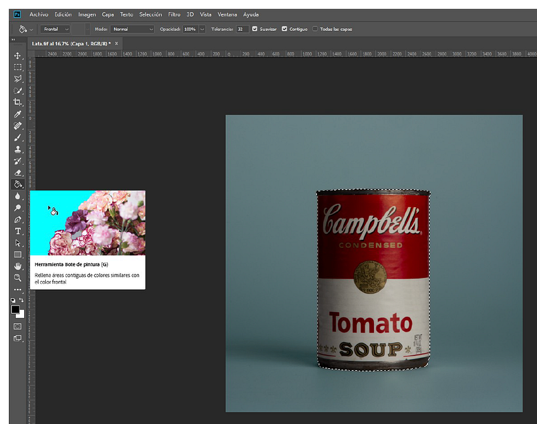Toggle Quick Mask mode

[18, 326]
